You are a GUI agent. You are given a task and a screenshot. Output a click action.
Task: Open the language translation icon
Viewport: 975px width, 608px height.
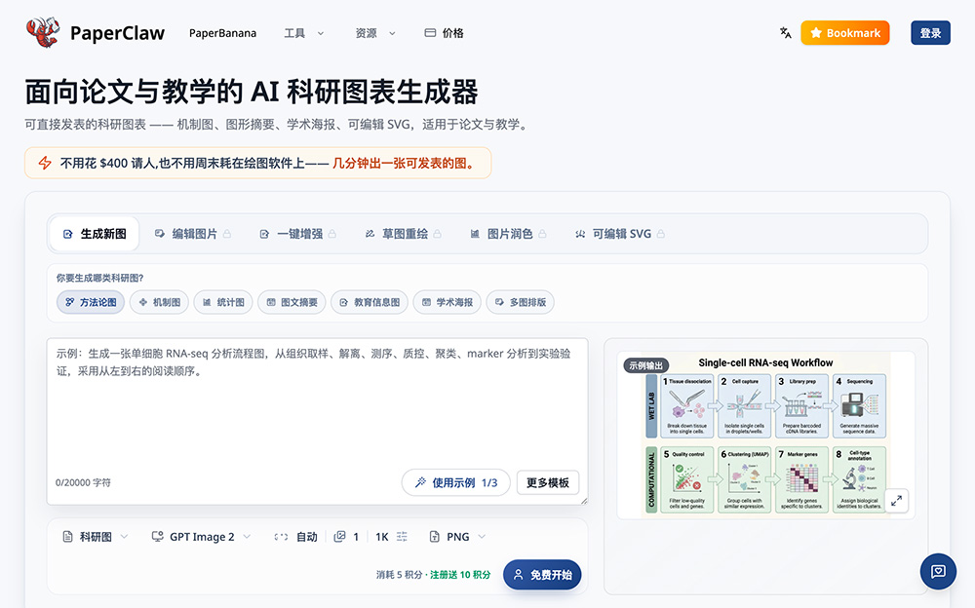click(x=785, y=33)
